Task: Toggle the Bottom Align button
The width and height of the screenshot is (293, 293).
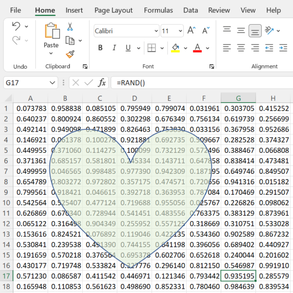Action: point(255,31)
